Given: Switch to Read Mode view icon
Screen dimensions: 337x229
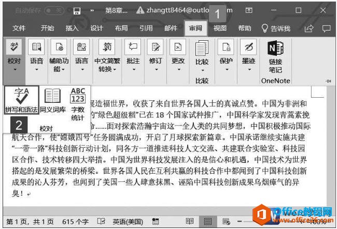Looking at the screenshot, I should 189,221.
